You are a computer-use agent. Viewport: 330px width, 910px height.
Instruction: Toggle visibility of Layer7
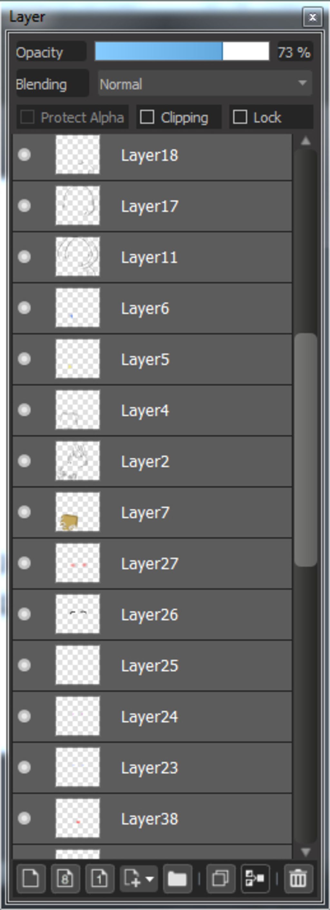click(24, 512)
